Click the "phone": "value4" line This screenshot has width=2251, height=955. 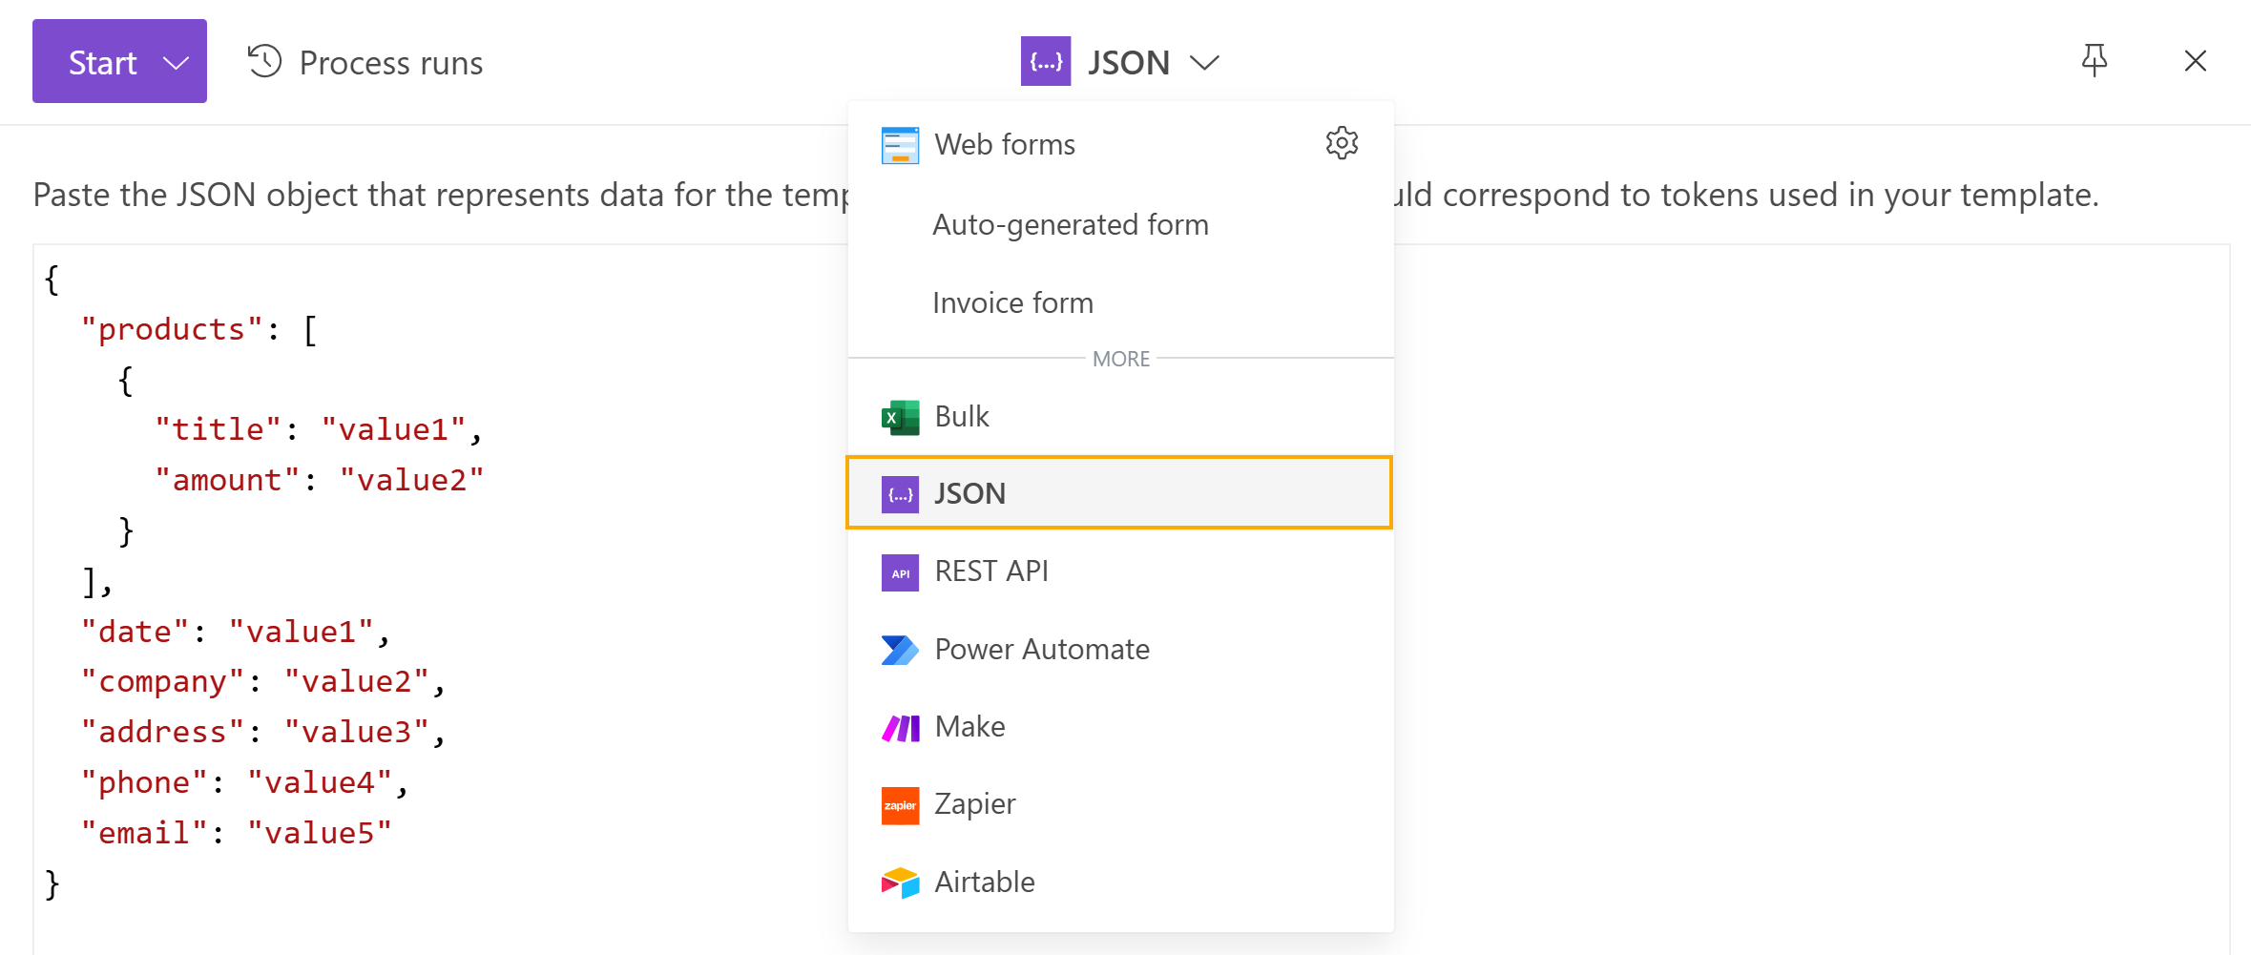pos(245,782)
